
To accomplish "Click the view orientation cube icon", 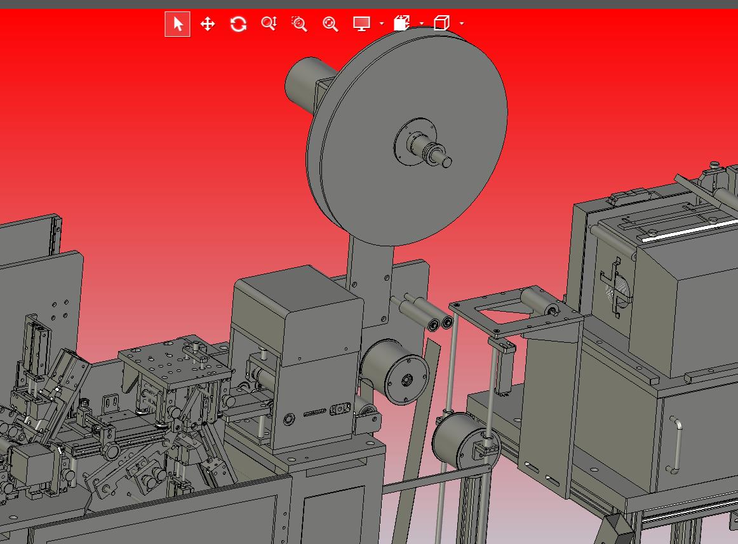I will coord(441,23).
